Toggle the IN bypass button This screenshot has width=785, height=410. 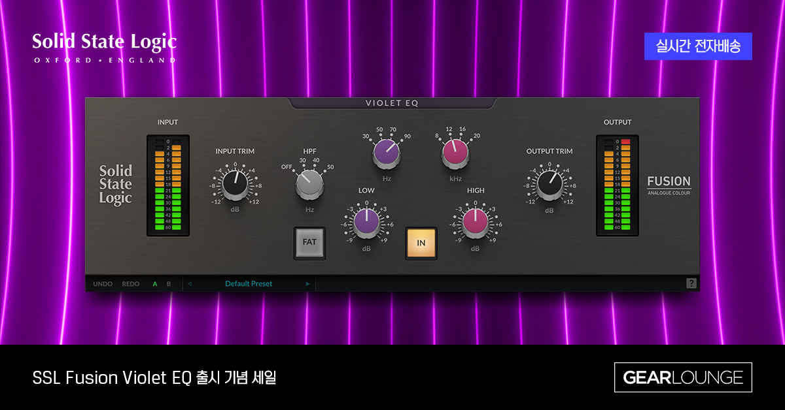tap(421, 243)
